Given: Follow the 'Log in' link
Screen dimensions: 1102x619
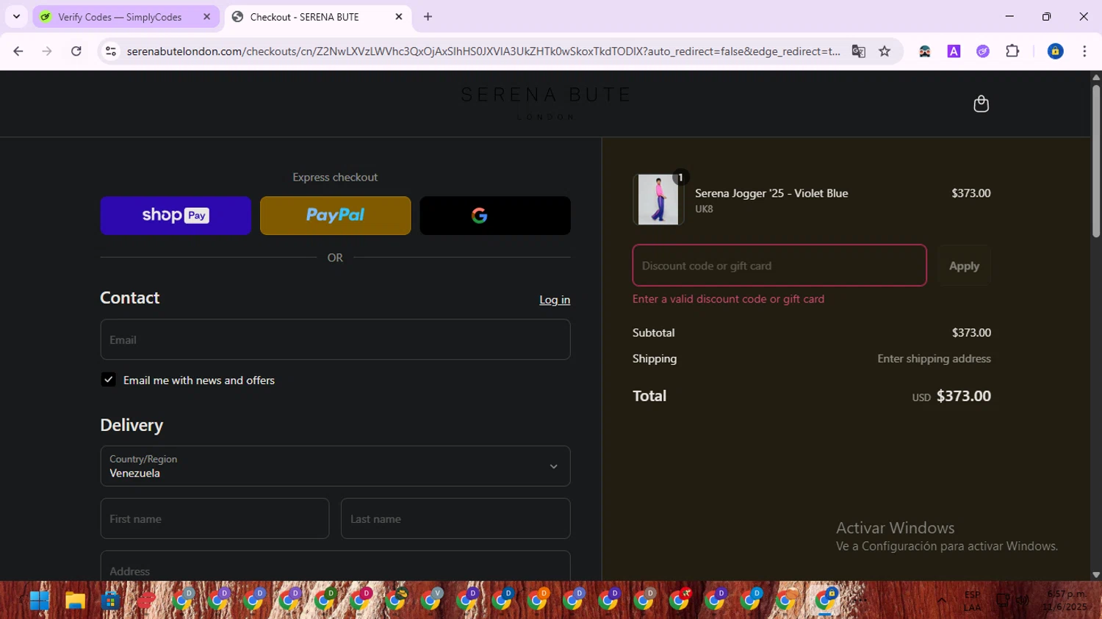Looking at the screenshot, I should [x=555, y=300].
